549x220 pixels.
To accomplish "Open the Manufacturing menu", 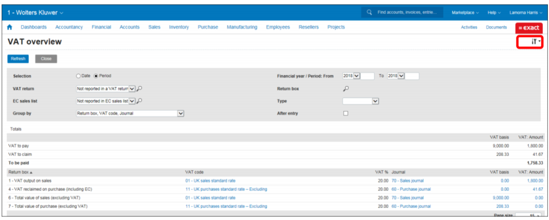I will pos(242,27).
